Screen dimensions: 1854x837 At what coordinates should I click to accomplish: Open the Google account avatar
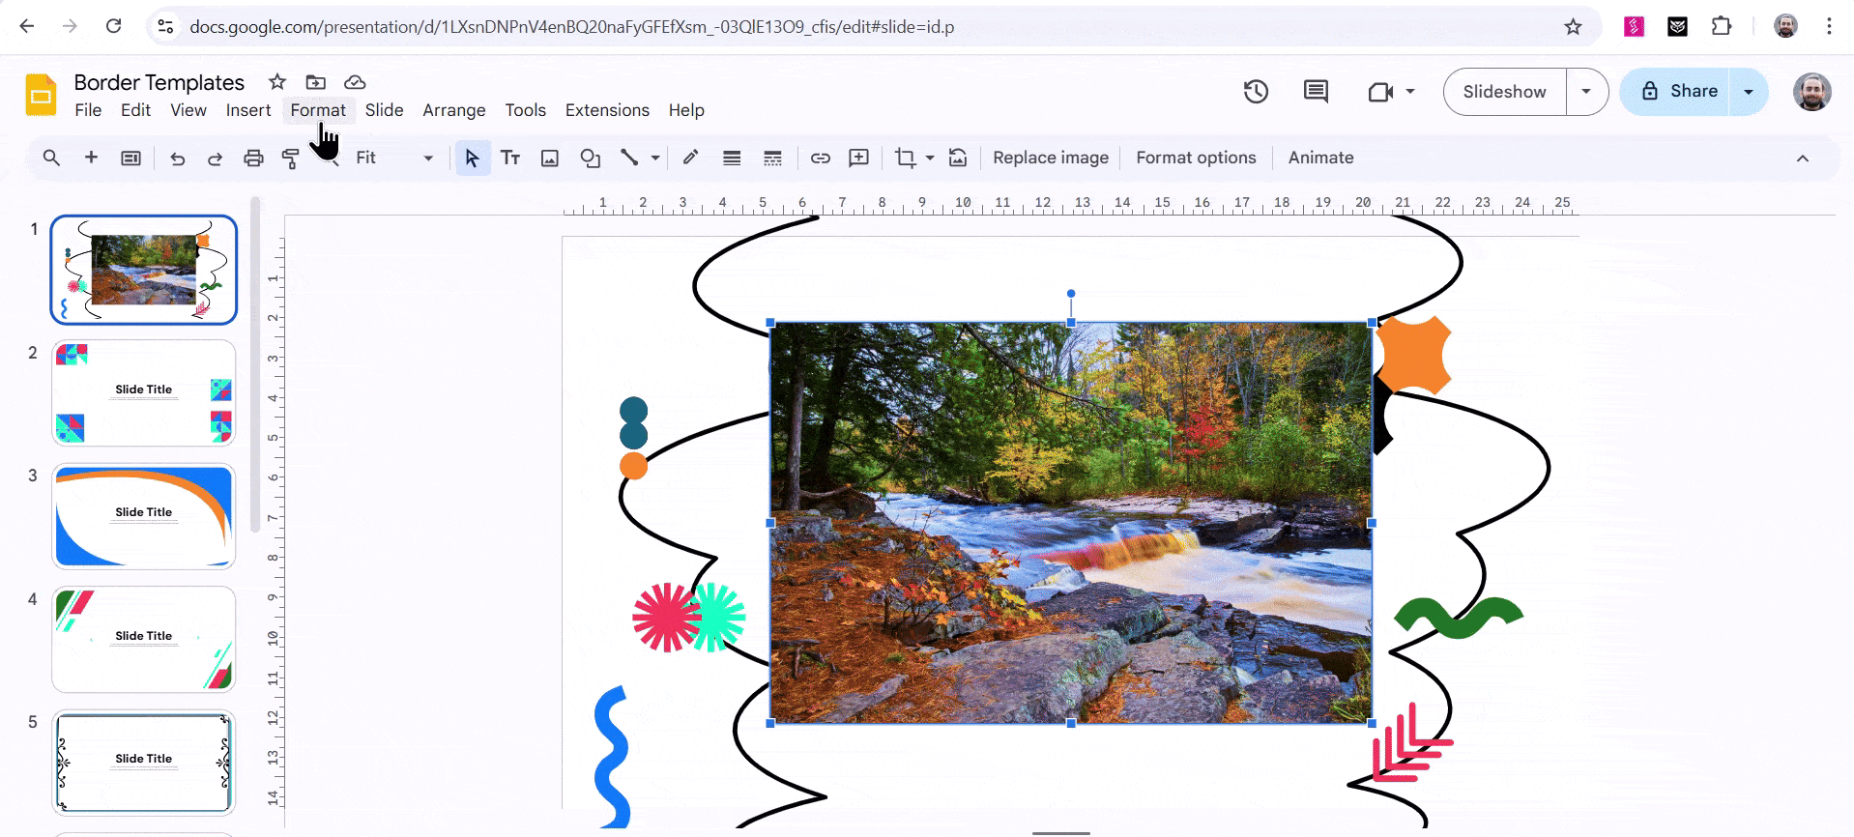coord(1811,92)
